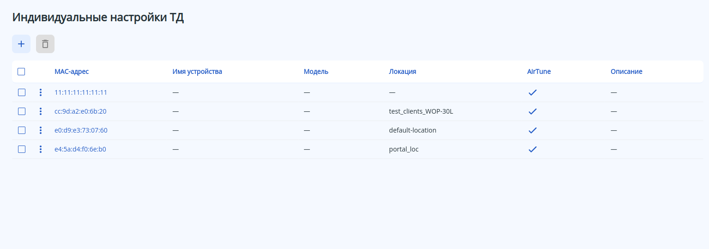Open three-dot menu for 11:11:11:11:11:11
This screenshot has width=709, height=249.
pyautogui.click(x=41, y=92)
